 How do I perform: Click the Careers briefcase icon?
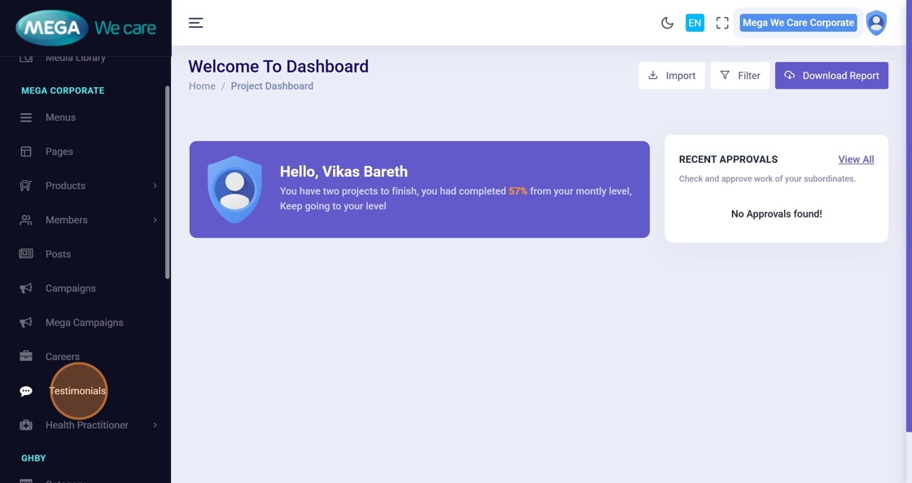pos(26,357)
